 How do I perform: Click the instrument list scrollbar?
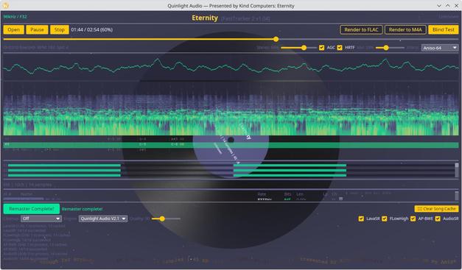456,196
